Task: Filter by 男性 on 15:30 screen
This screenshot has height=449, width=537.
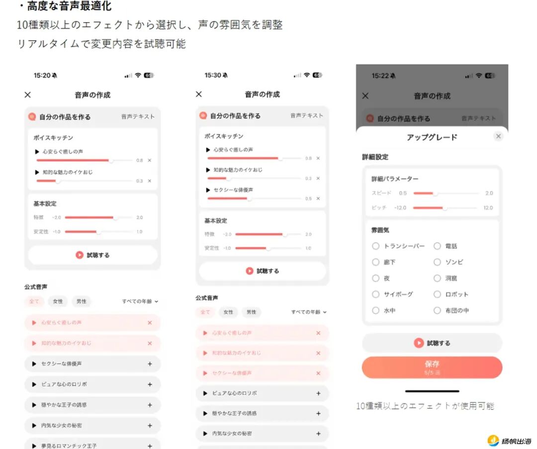Action: (x=252, y=312)
